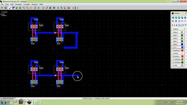Screen dimensions: 187x105
Task: Select the Metal 6 layer button
Action: (x=178, y=32)
